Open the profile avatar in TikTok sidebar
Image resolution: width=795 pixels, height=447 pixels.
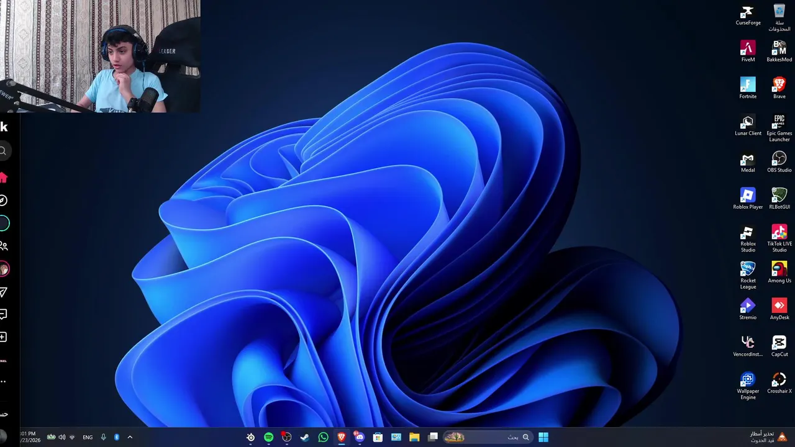[x=4, y=269]
